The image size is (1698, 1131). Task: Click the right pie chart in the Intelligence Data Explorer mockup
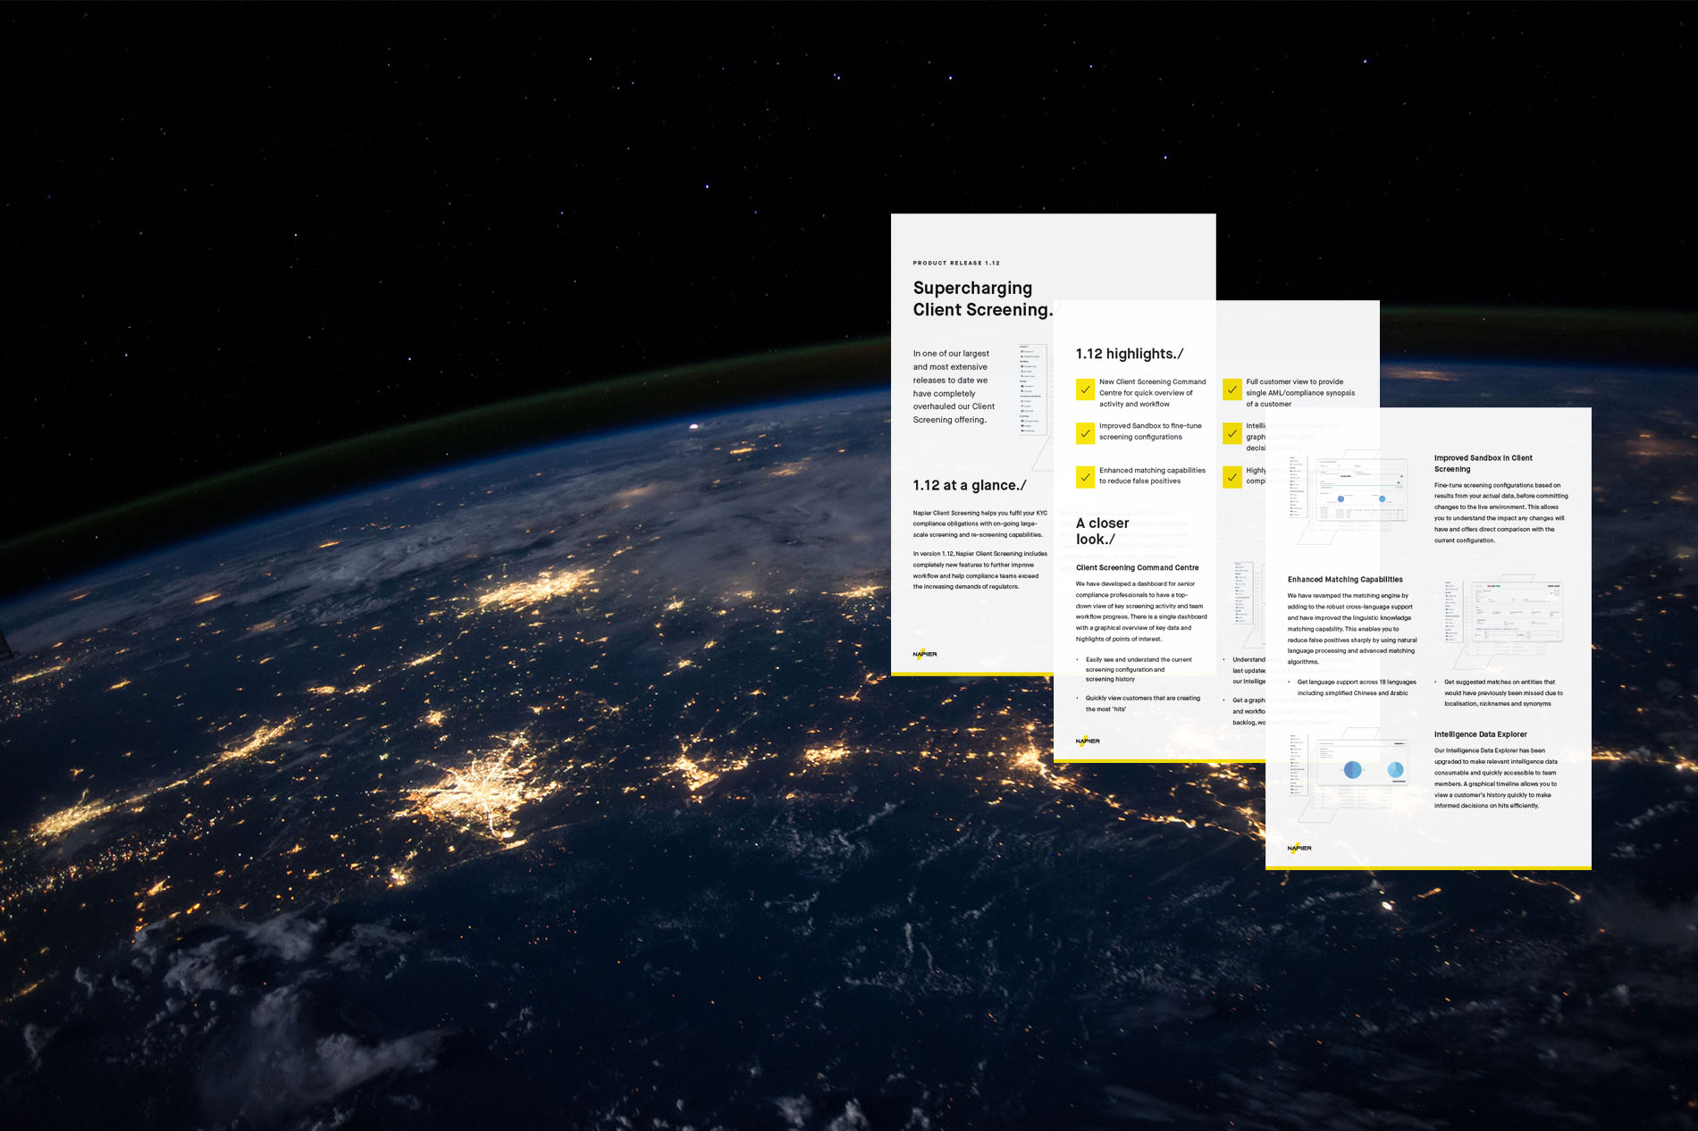[x=1396, y=770]
